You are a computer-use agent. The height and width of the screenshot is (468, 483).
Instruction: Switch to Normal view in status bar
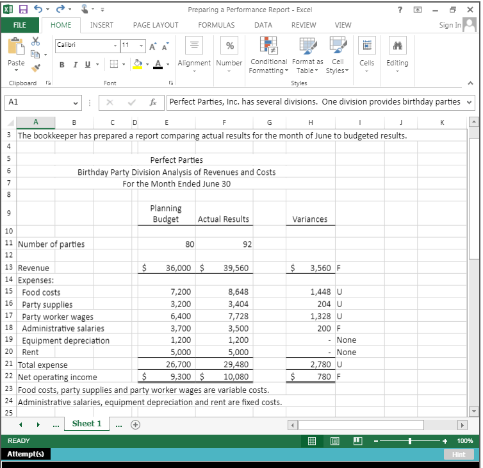[x=312, y=441]
